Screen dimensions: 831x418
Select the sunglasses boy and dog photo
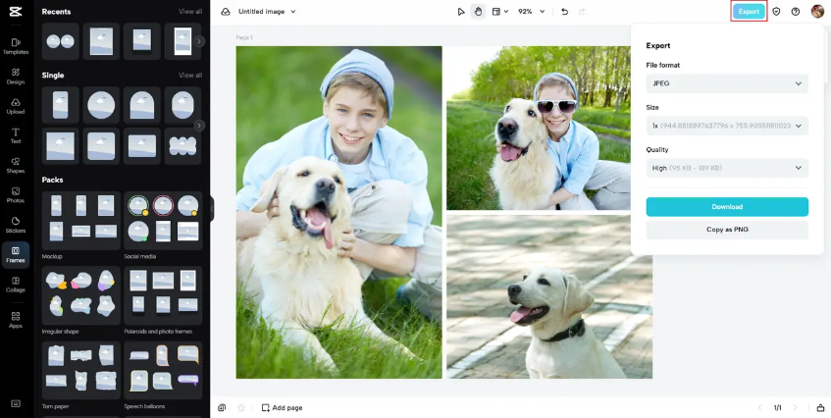[539, 129]
